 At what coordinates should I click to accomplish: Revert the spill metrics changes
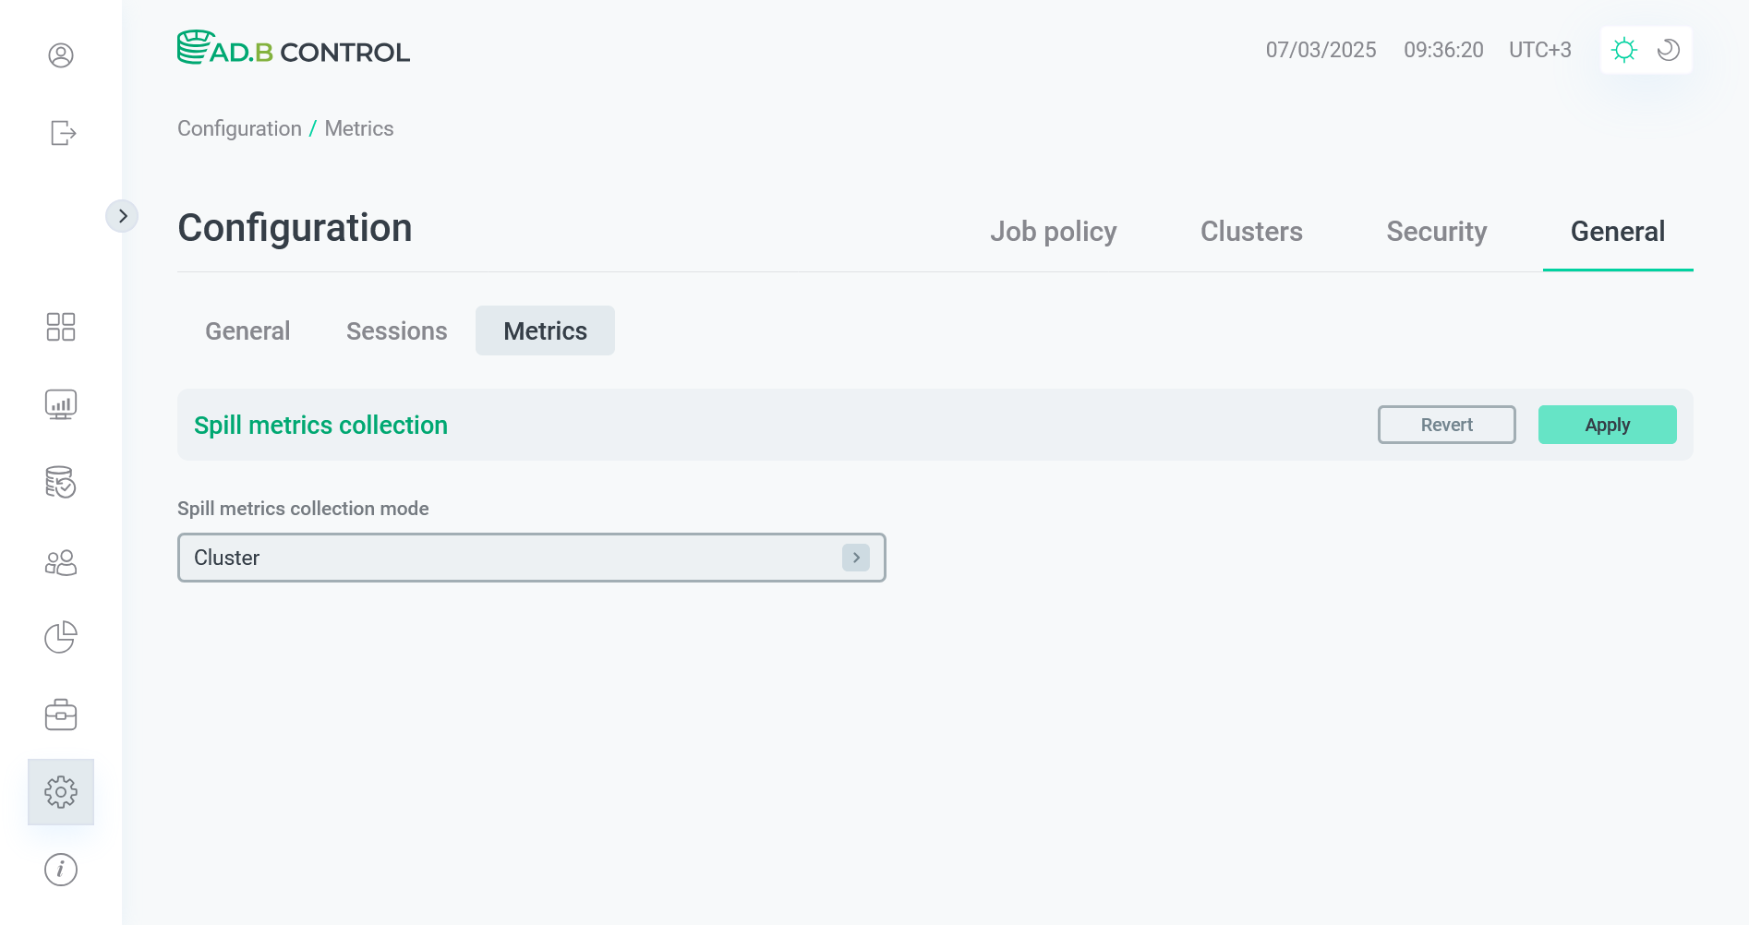click(x=1446, y=425)
